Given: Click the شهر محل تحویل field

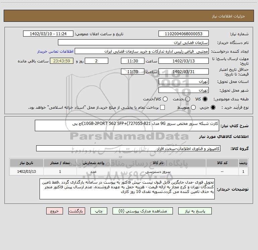Looking at the screenshot, I should pos(184,90).
